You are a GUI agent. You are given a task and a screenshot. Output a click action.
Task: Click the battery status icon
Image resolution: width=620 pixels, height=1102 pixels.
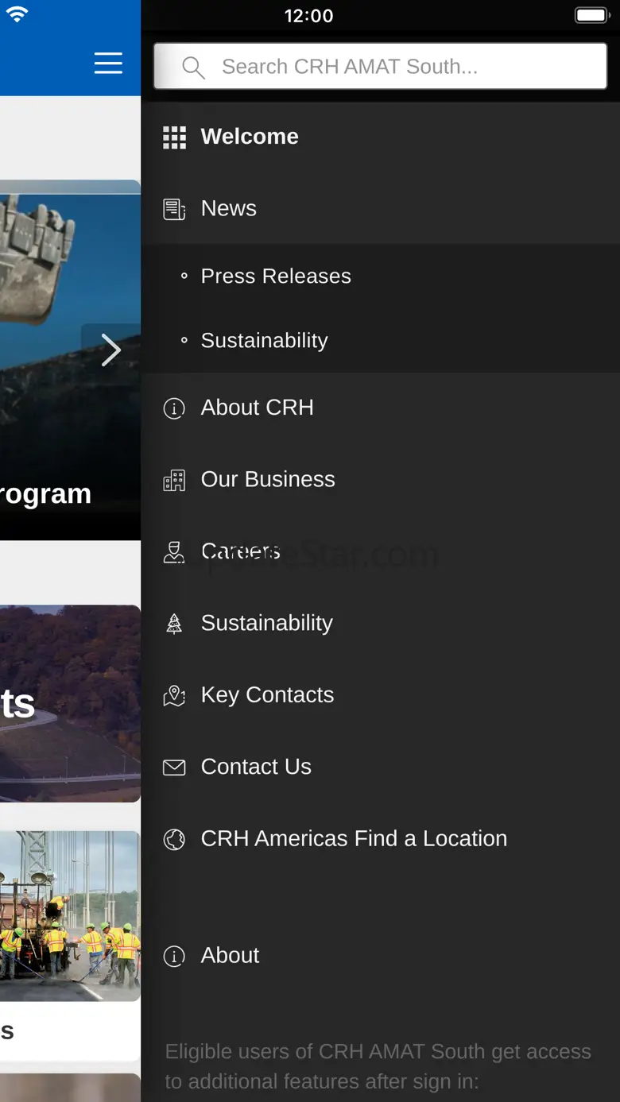pyautogui.click(x=592, y=15)
